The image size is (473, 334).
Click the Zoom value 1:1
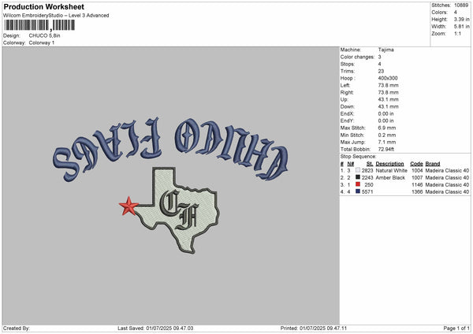tap(457, 33)
